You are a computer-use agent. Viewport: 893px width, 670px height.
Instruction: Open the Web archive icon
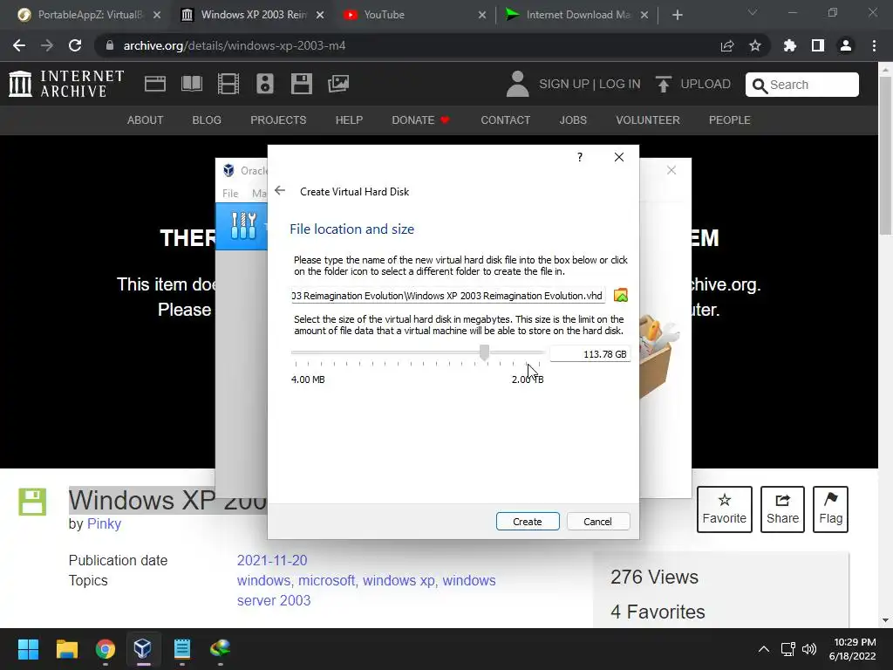coord(155,84)
